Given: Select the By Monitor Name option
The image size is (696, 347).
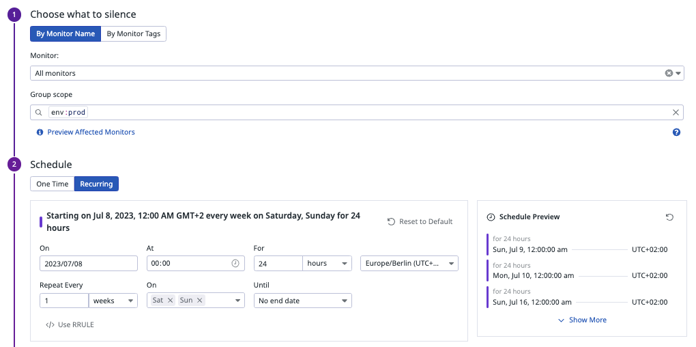Looking at the screenshot, I should click(66, 33).
